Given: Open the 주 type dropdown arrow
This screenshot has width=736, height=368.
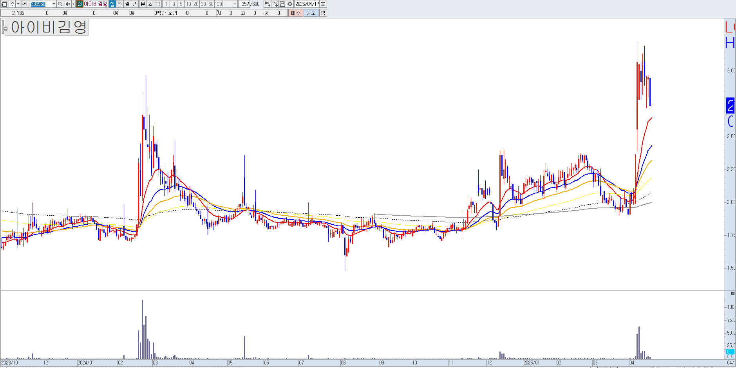Looking at the screenshot, I should (18, 4).
